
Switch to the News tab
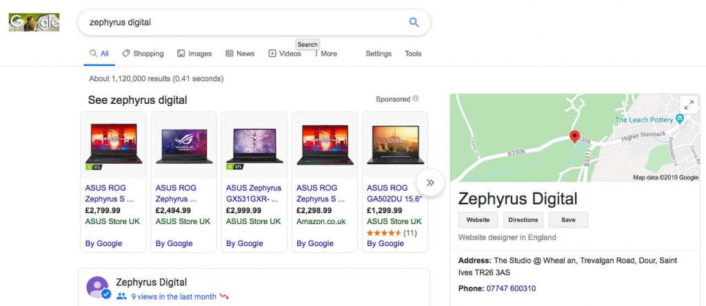[240, 54]
